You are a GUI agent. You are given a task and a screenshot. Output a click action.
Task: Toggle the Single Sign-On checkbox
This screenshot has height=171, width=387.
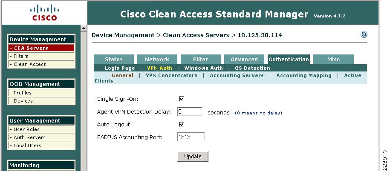pyautogui.click(x=182, y=99)
